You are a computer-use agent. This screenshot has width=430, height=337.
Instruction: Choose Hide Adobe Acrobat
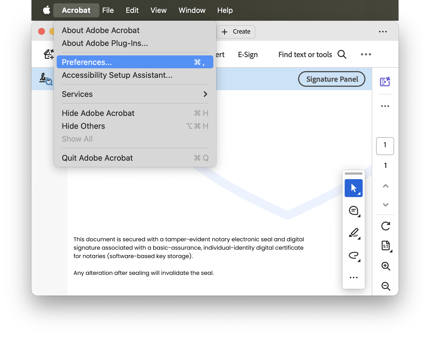pos(135,113)
